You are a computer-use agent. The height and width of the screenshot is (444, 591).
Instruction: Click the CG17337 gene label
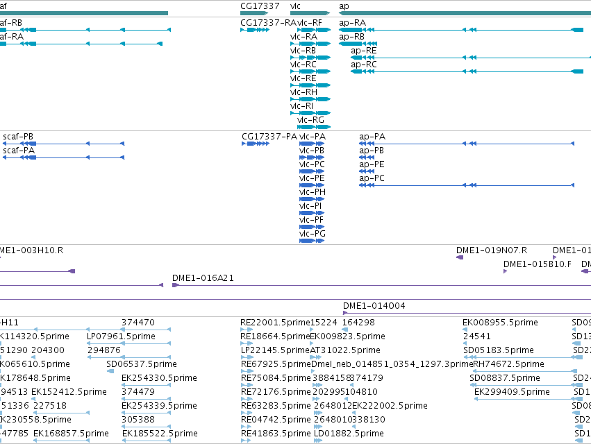click(x=260, y=6)
